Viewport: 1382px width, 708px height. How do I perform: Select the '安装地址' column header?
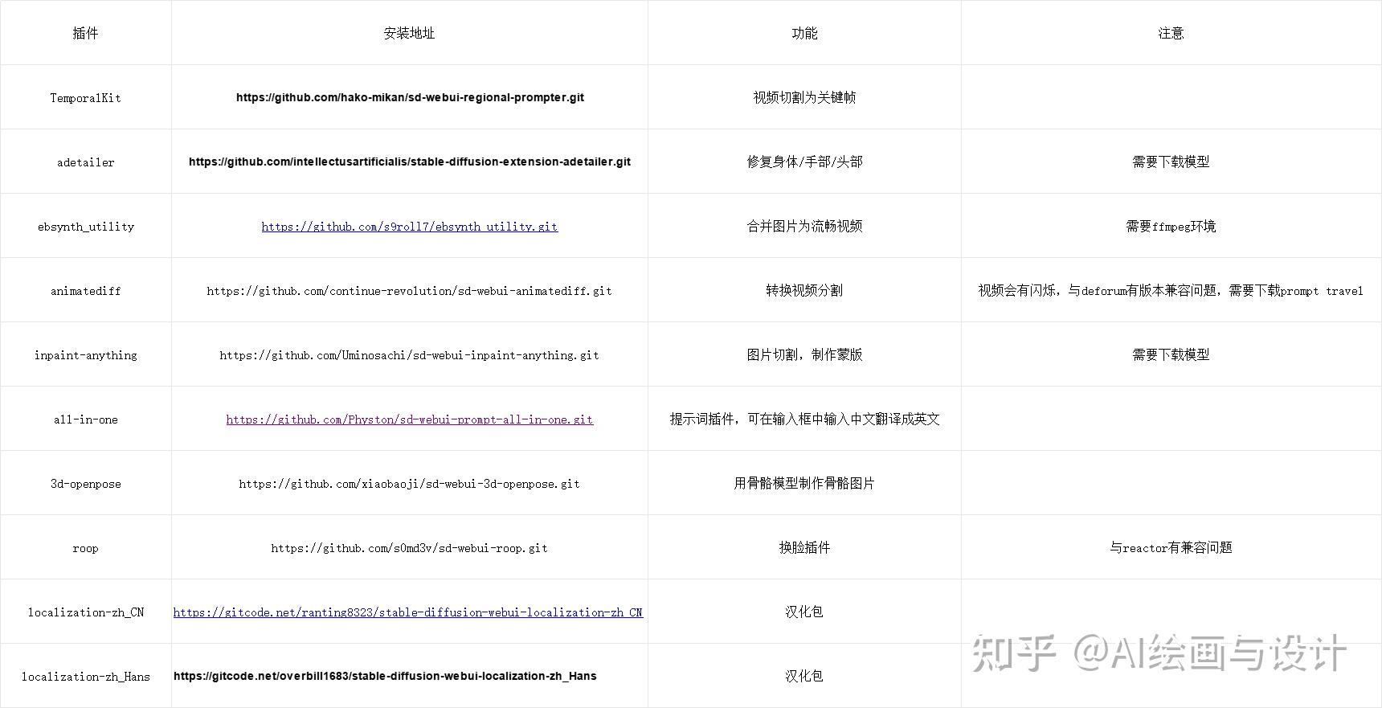(409, 33)
